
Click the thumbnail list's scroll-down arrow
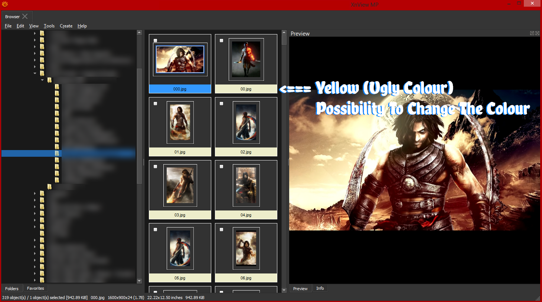pos(284,290)
